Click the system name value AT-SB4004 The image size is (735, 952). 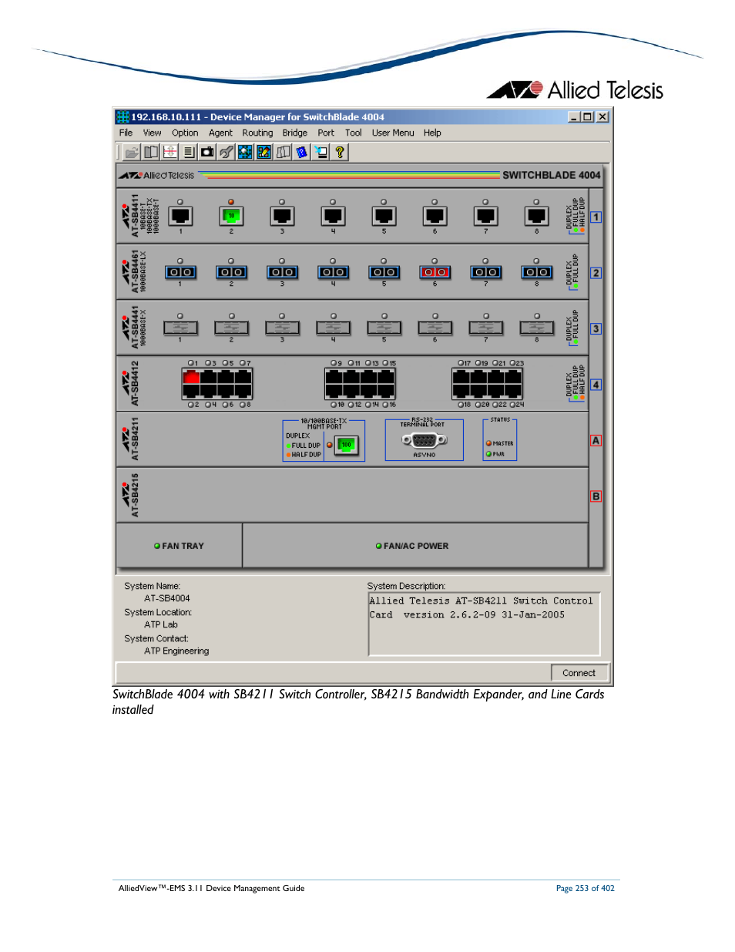(x=167, y=598)
